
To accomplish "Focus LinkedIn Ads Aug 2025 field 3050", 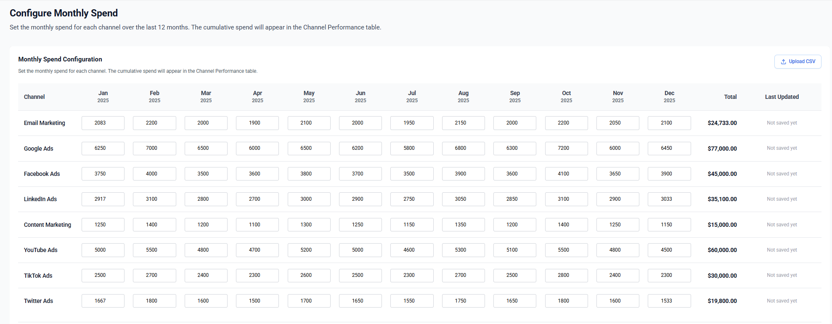I will point(464,199).
